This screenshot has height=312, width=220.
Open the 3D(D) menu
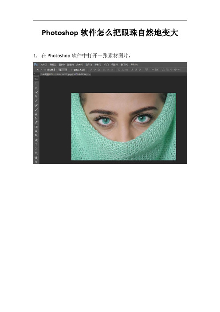point(106,65)
